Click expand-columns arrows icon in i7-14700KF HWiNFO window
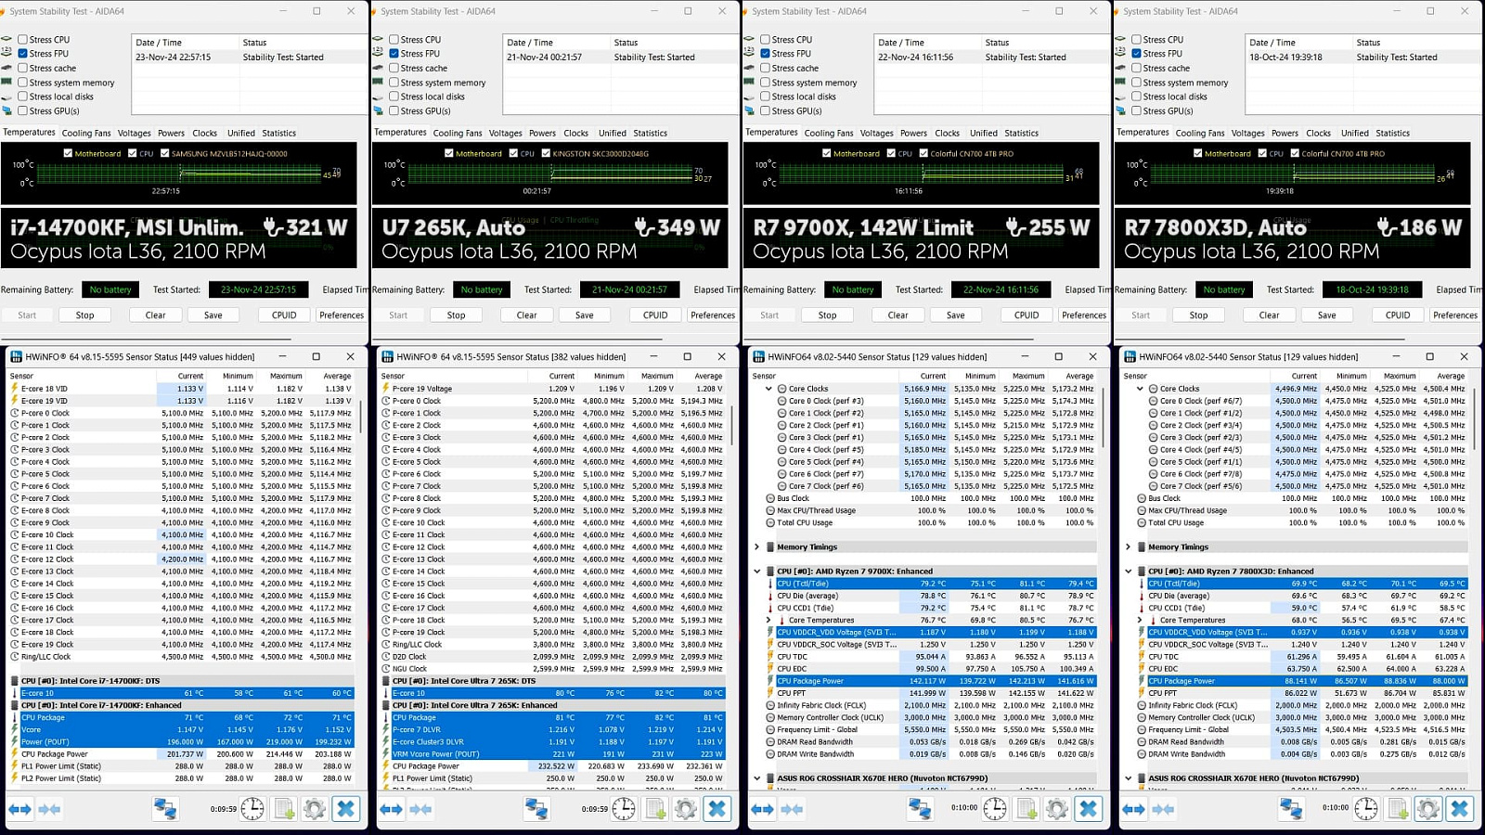 pyautogui.click(x=19, y=809)
